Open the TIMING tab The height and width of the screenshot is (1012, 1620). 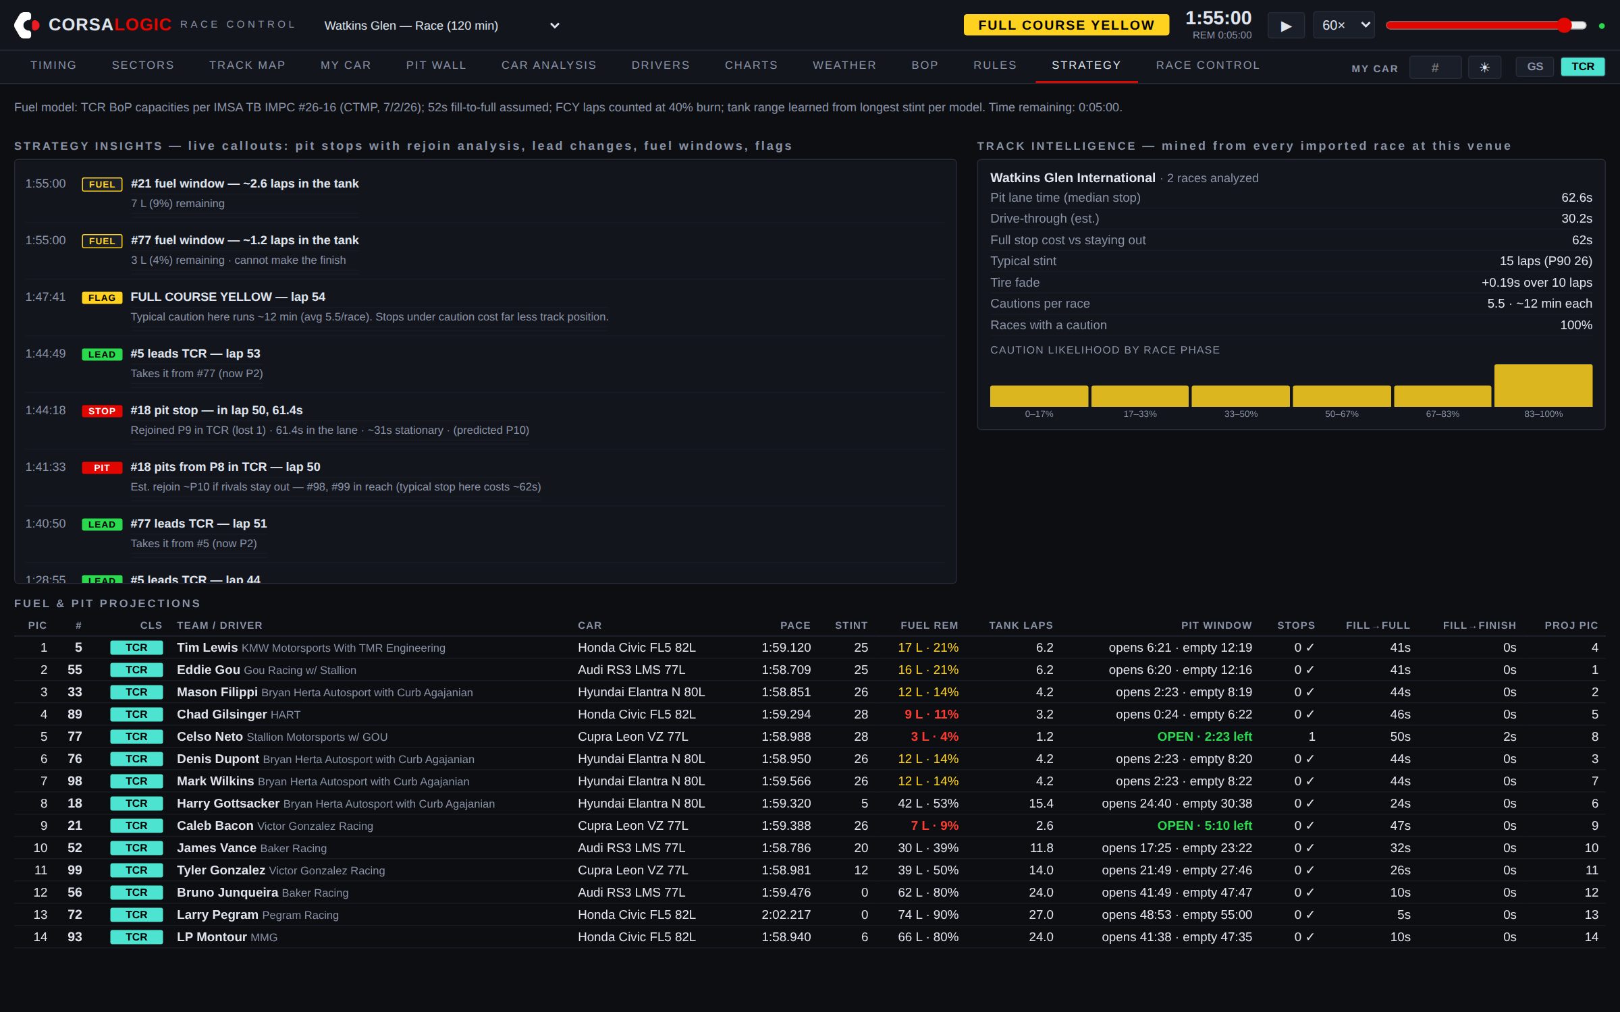pos(53,65)
